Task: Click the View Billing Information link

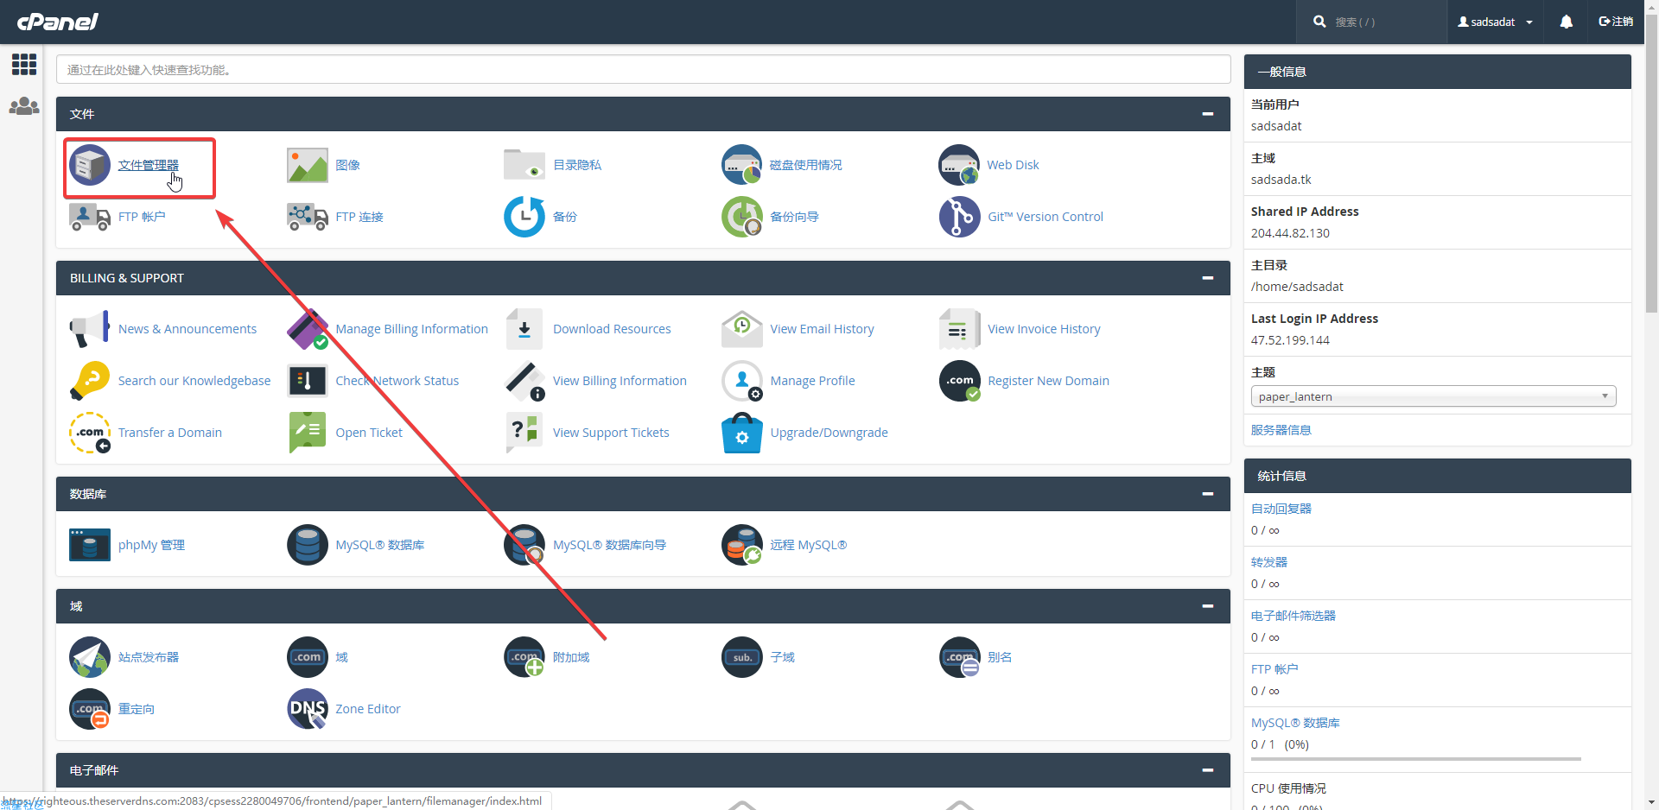Action: coord(620,381)
